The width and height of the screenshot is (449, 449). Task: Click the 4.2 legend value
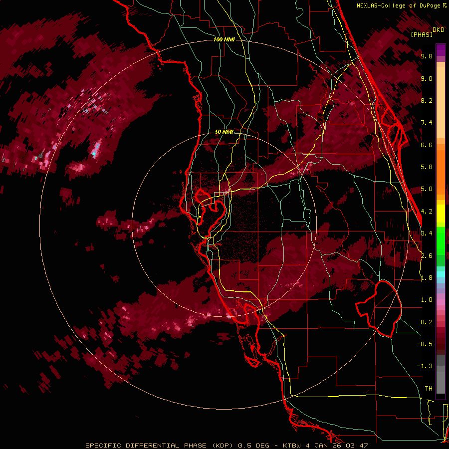(427, 212)
